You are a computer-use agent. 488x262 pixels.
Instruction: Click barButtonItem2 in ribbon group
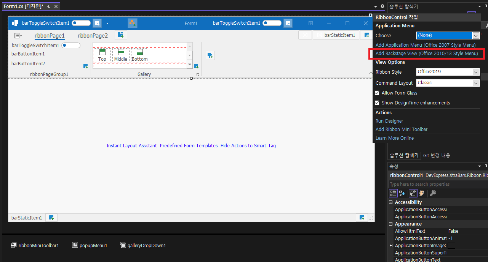coord(28,64)
